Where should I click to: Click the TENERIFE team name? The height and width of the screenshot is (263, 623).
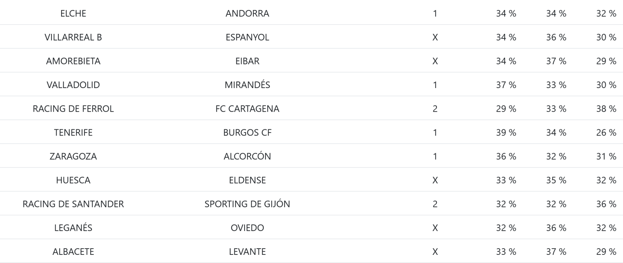[73, 132]
